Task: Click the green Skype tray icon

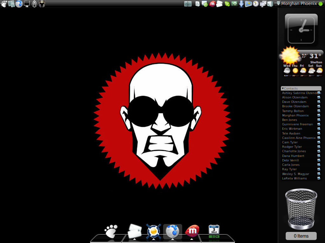Action: (x=227, y=4)
